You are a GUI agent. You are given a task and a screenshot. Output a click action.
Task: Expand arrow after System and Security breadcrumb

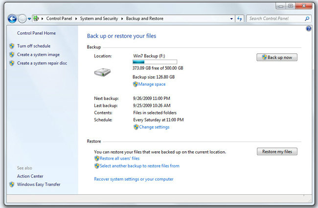pos(122,19)
